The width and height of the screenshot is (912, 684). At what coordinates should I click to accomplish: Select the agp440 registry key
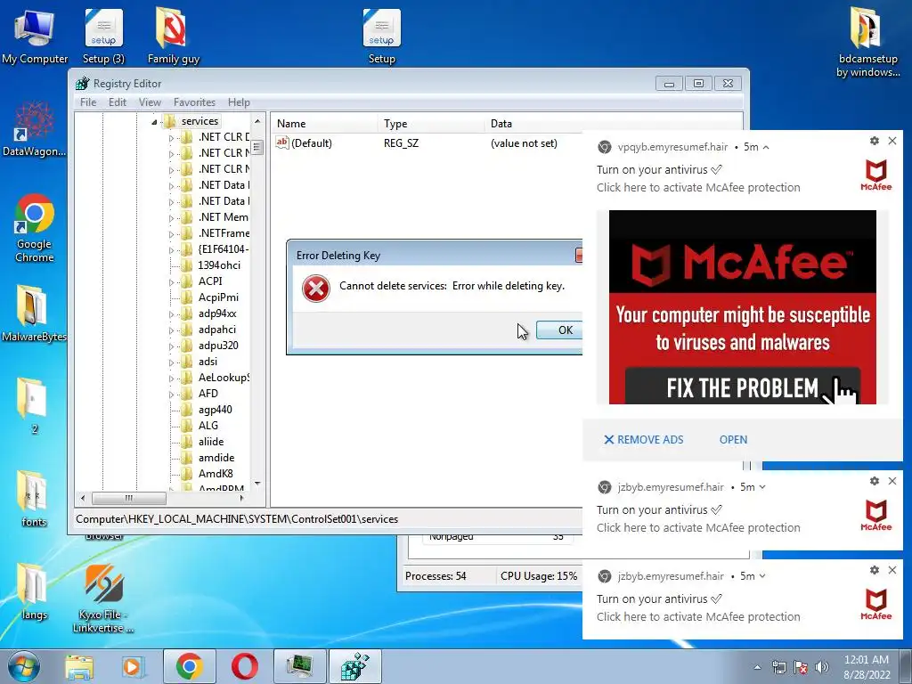point(215,410)
